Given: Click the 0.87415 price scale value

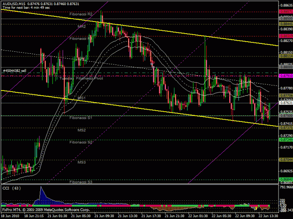Looking at the screenshot, I should click(286, 124).
